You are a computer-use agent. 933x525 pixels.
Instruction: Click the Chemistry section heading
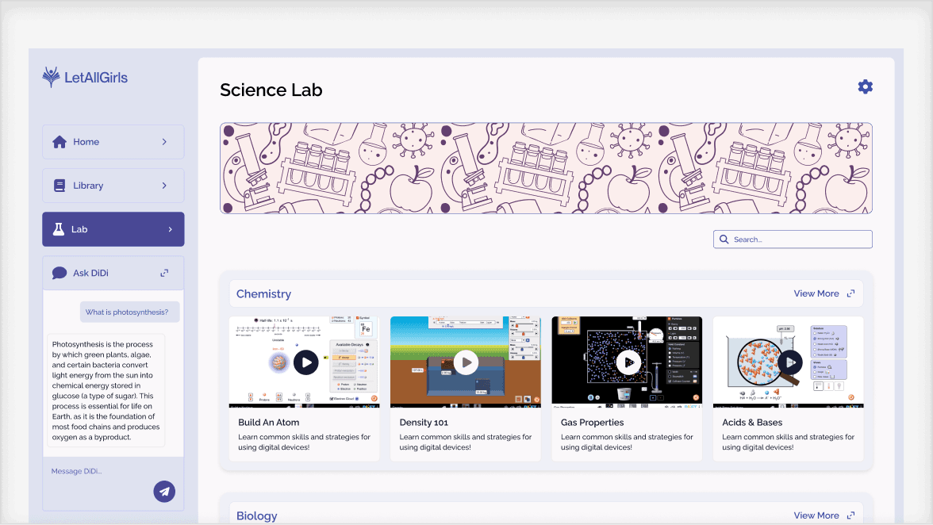click(x=263, y=293)
